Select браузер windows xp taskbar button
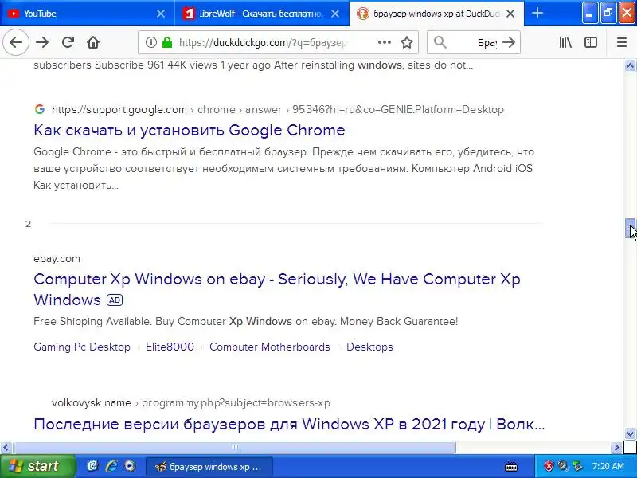 pyautogui.click(x=209, y=466)
